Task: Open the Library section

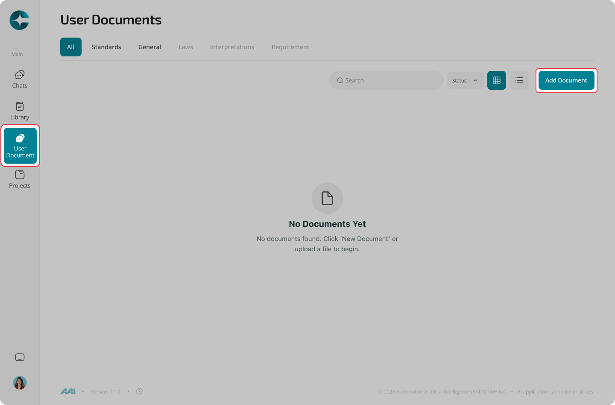Action: (x=20, y=111)
